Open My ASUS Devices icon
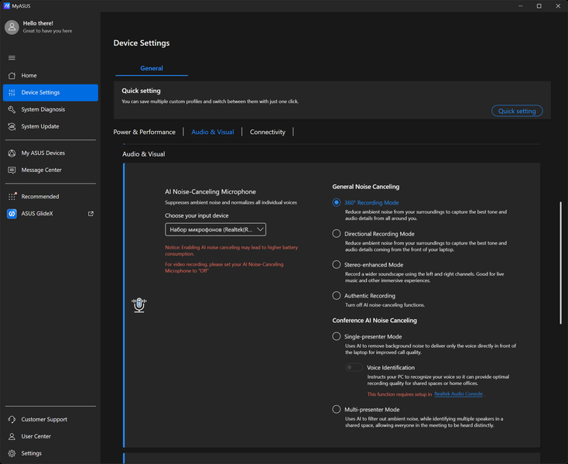The image size is (568, 464). coord(12,153)
